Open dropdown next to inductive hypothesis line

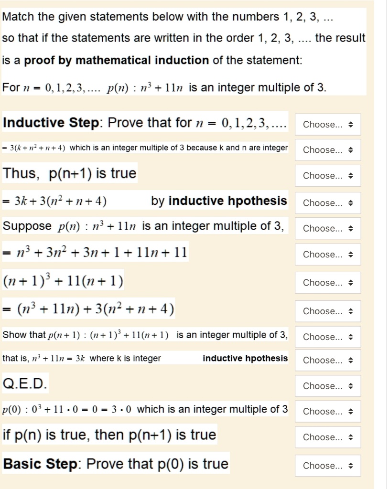coord(327,360)
